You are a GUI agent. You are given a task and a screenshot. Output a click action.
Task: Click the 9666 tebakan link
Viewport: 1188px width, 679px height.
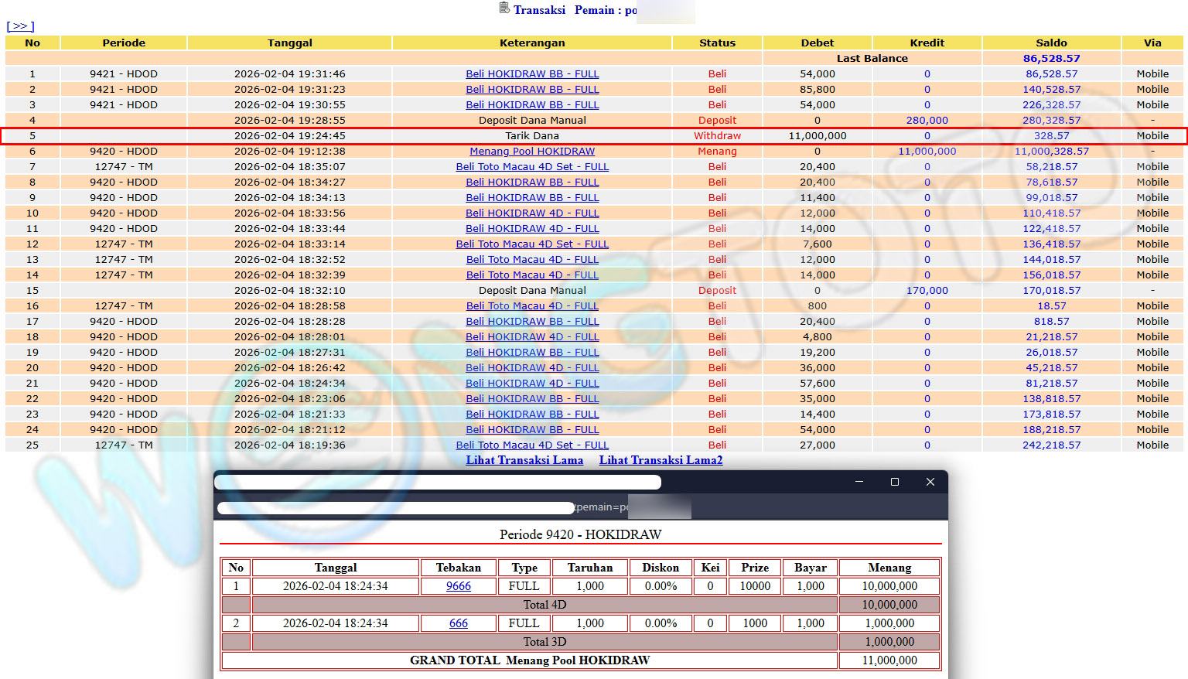click(458, 586)
